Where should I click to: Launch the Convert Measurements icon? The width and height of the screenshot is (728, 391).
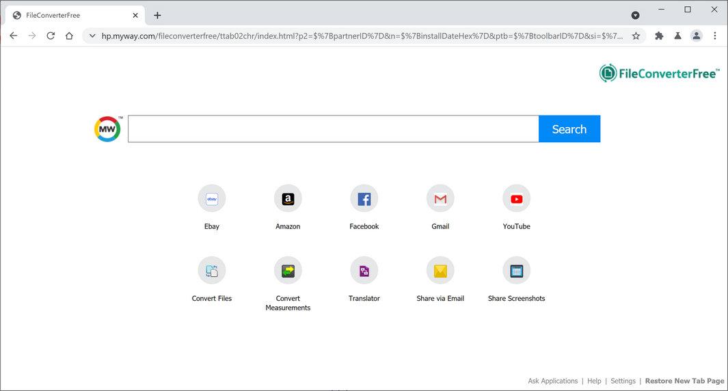288,270
